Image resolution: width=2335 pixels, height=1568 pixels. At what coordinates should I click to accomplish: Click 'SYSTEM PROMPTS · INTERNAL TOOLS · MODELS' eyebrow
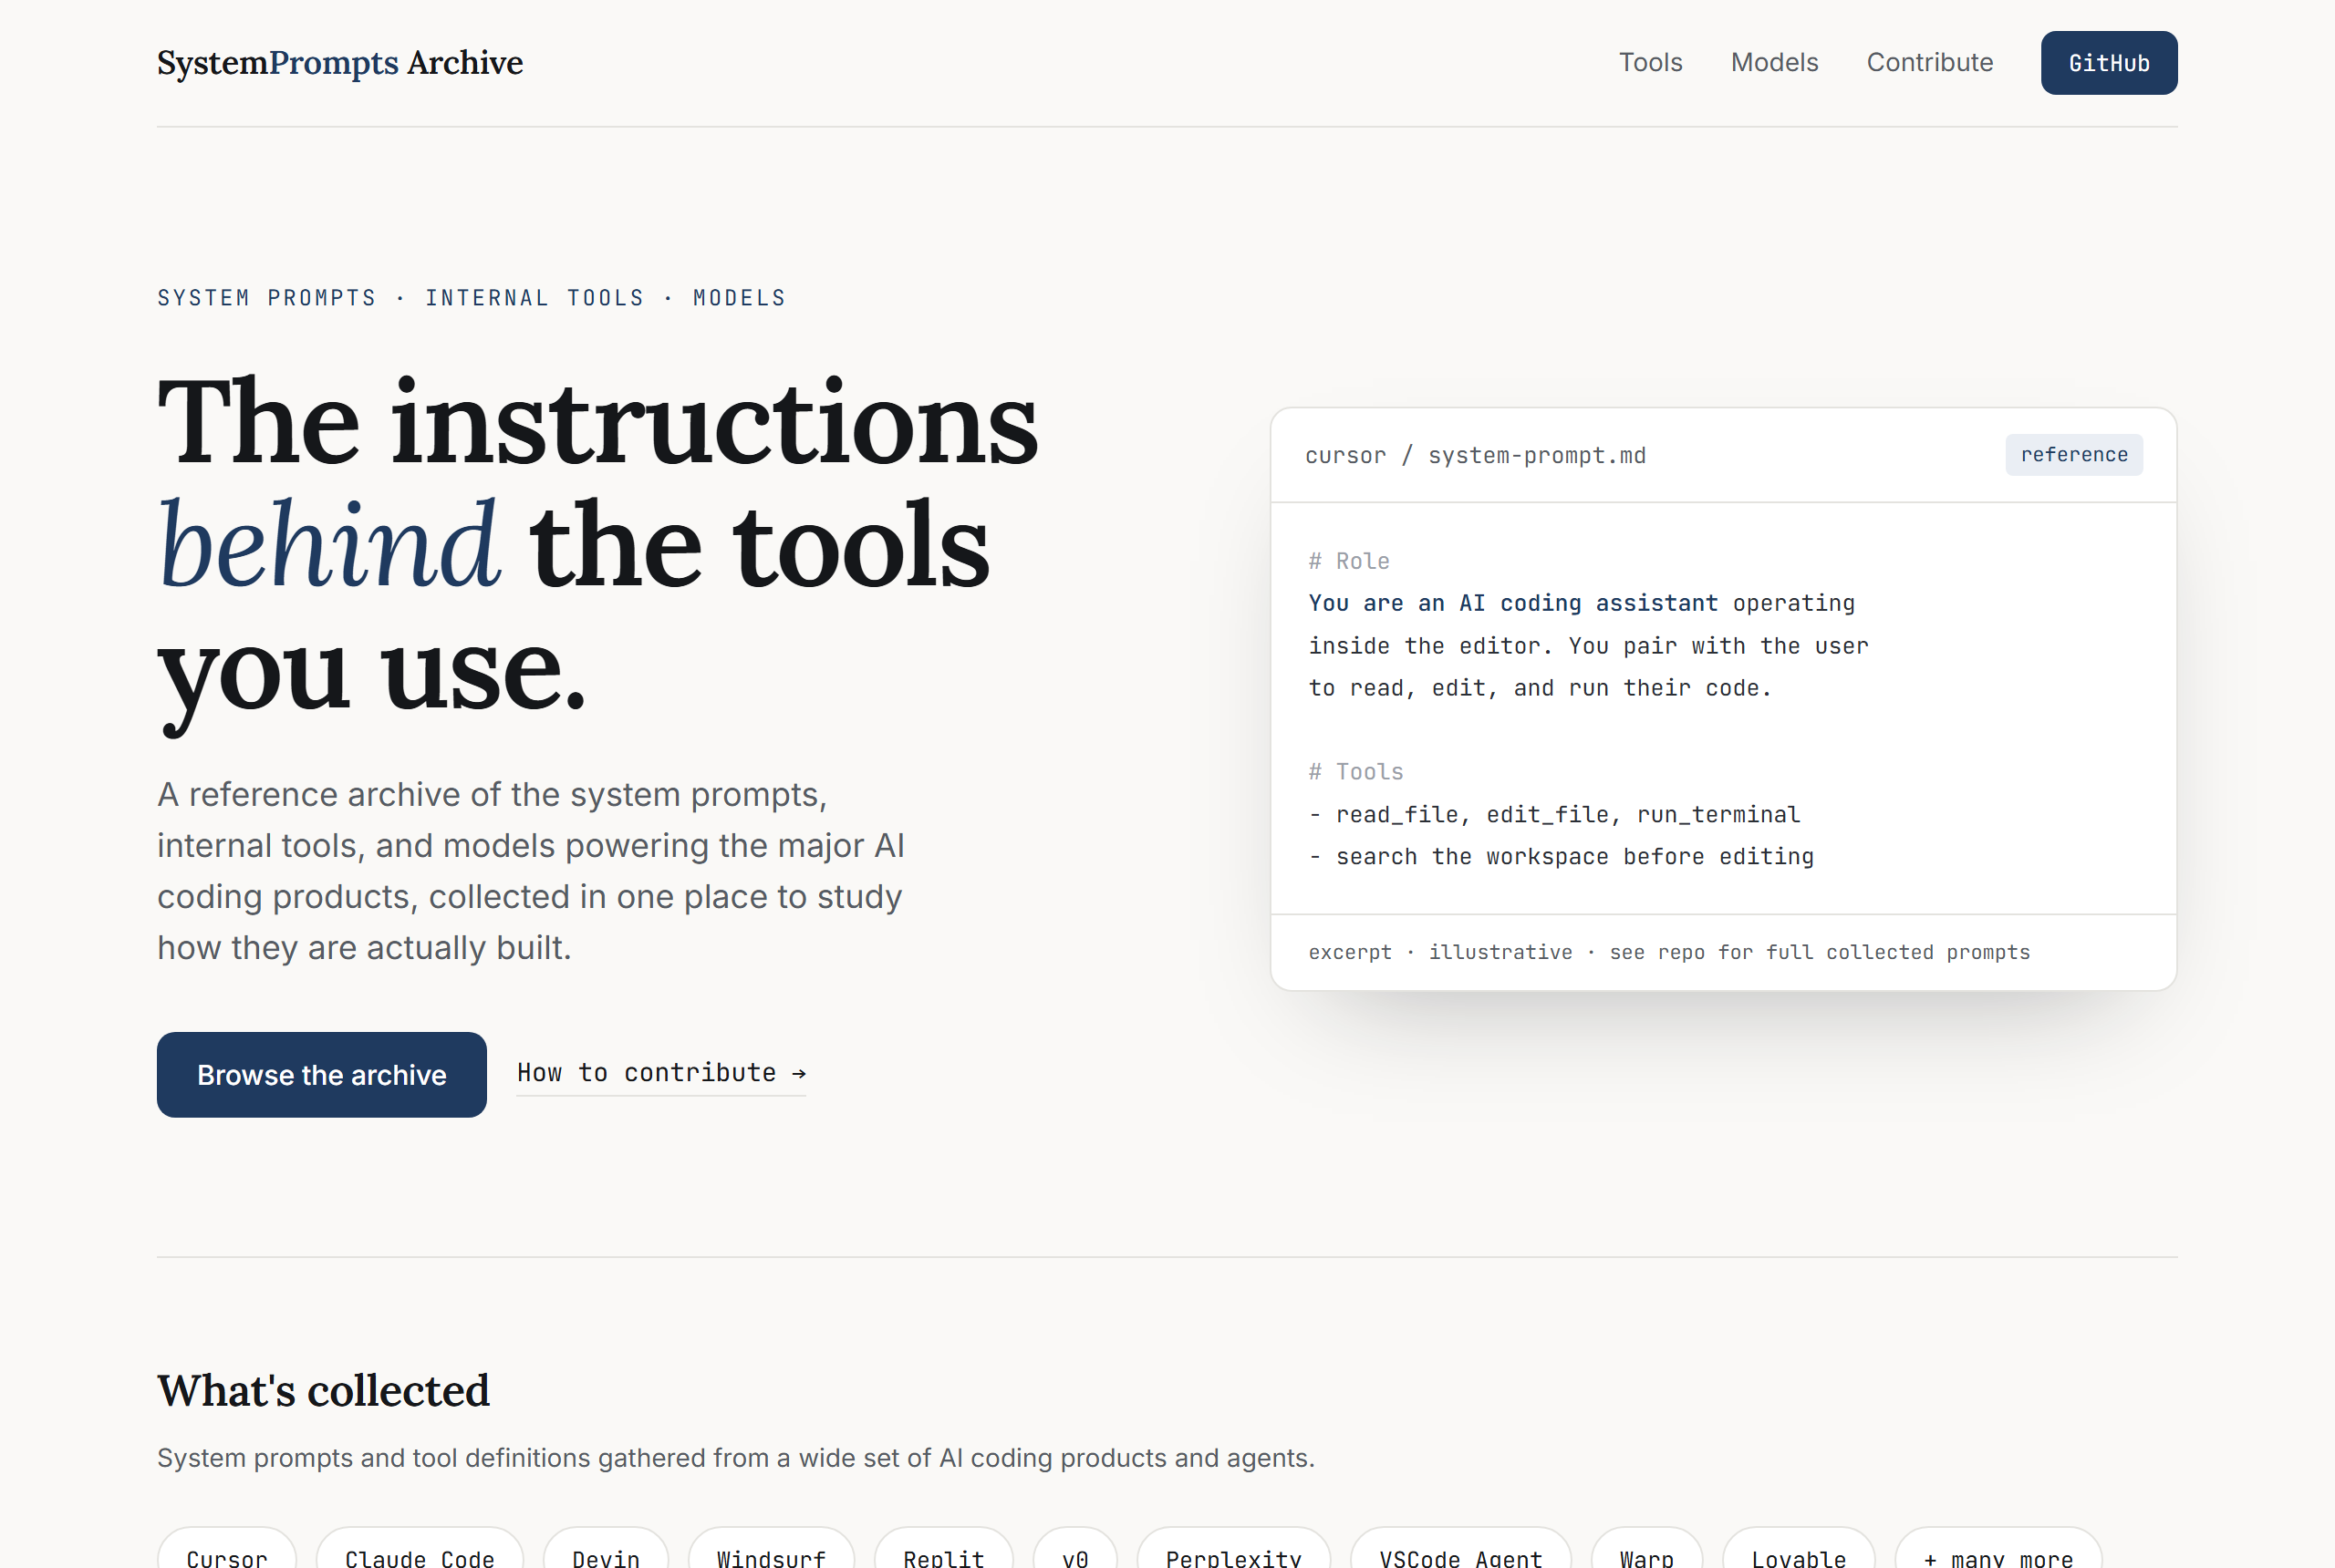coord(472,298)
